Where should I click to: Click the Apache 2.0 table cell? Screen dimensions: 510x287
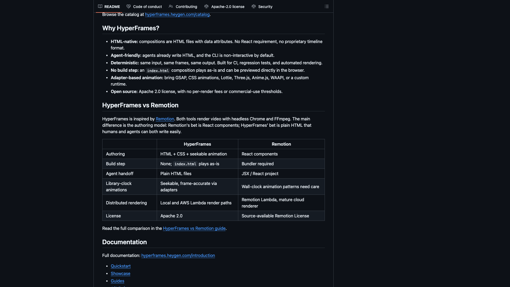tap(197, 216)
